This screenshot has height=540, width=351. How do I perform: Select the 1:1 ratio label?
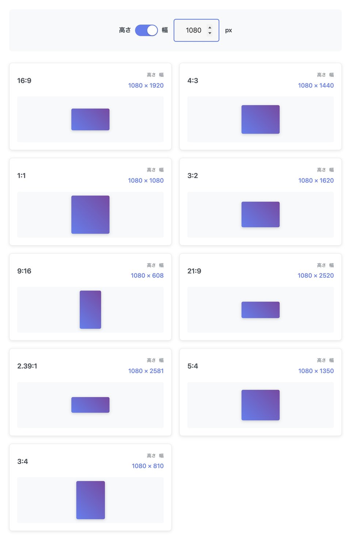pos(22,175)
